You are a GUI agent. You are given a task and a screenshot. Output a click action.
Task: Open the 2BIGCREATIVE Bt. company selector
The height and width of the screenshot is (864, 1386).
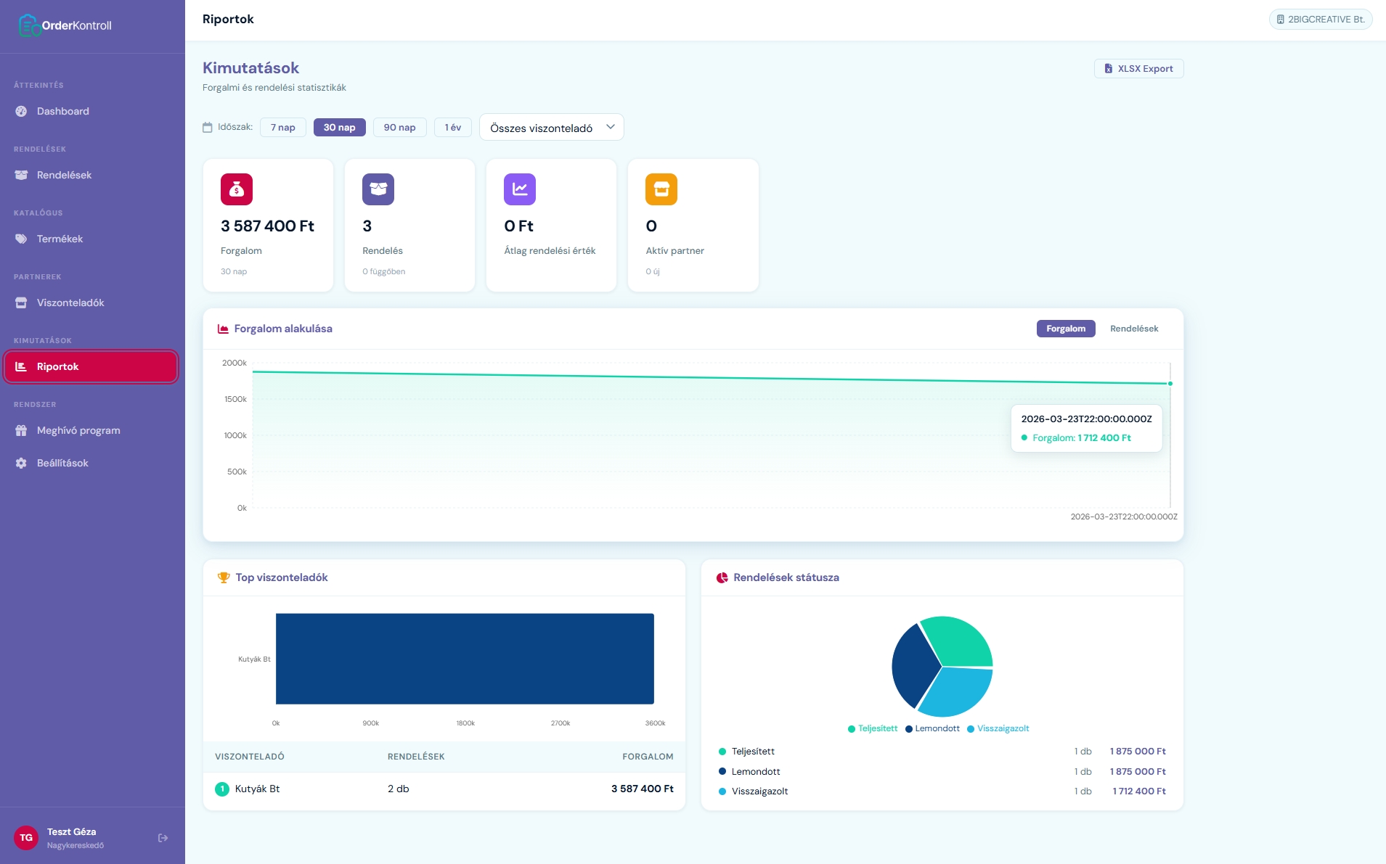coord(1320,20)
